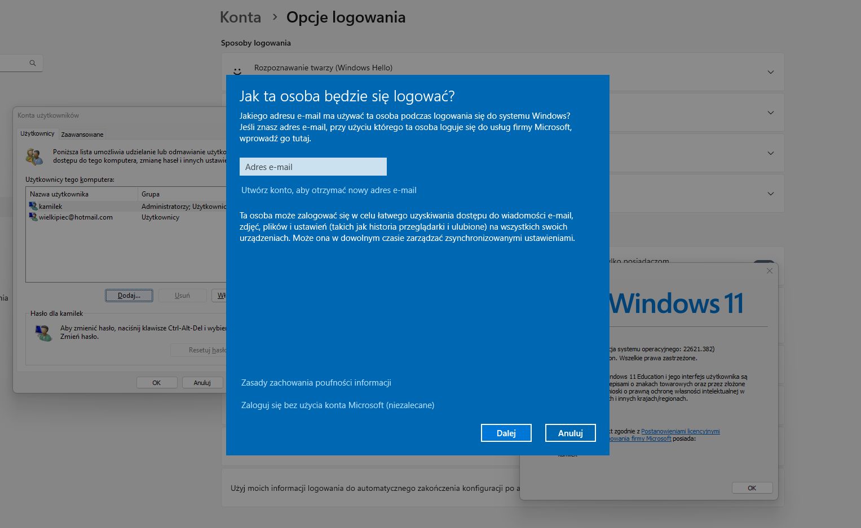The height and width of the screenshot is (528, 861).
Task: Click the user icon next to wielkipiec@hotmail.com
Action: [x=33, y=217]
